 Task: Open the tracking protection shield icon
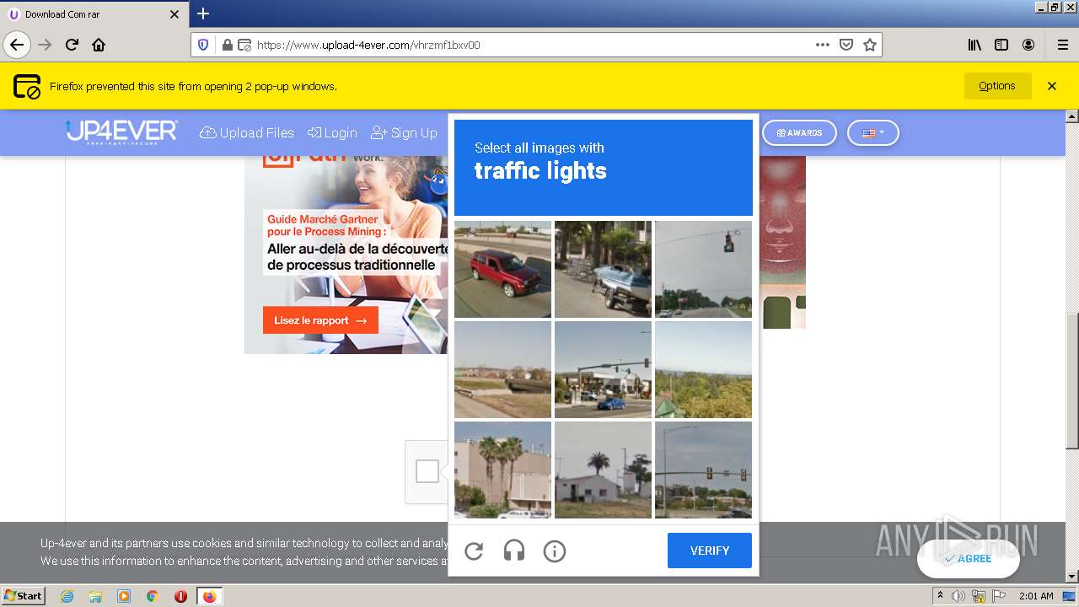203,45
